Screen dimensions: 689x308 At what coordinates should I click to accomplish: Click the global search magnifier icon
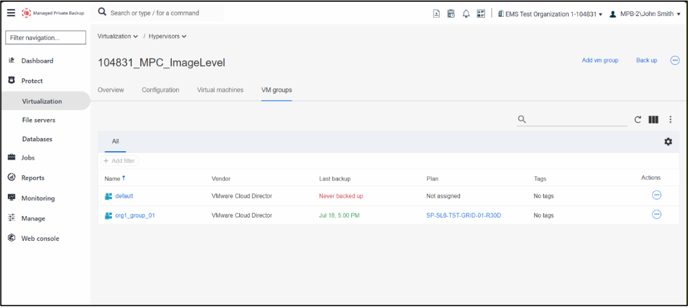pyautogui.click(x=102, y=12)
